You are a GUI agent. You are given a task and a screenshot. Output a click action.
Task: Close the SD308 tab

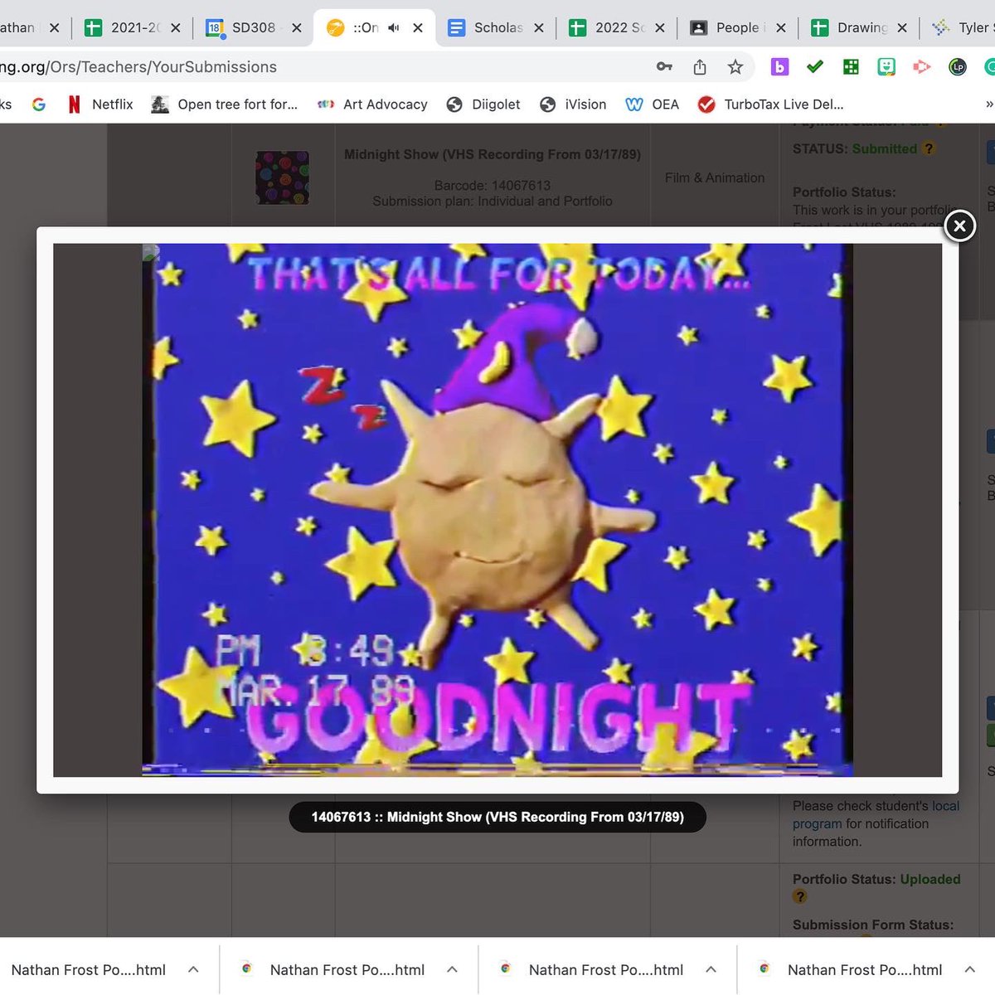[x=296, y=28]
